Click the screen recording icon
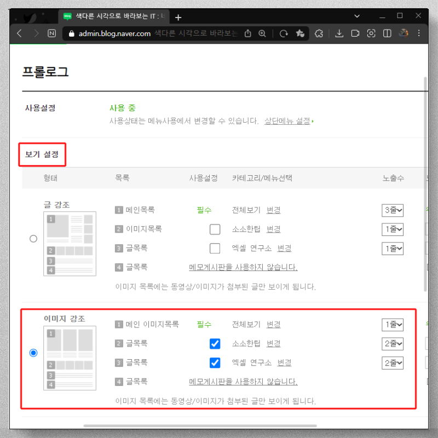438x438 pixels. [355, 33]
